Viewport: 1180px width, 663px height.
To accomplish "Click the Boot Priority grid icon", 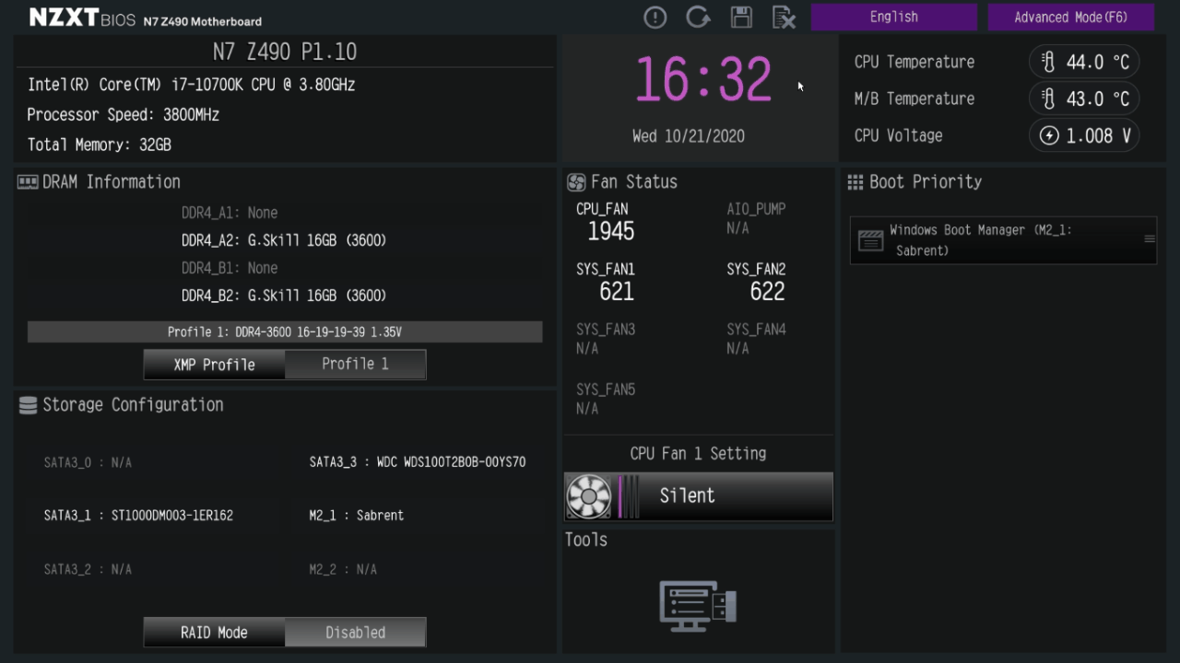I will (x=854, y=181).
